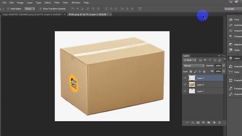Open the Window menu

(76, 3)
